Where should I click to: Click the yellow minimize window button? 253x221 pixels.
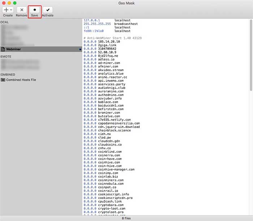click(x=9, y=3)
